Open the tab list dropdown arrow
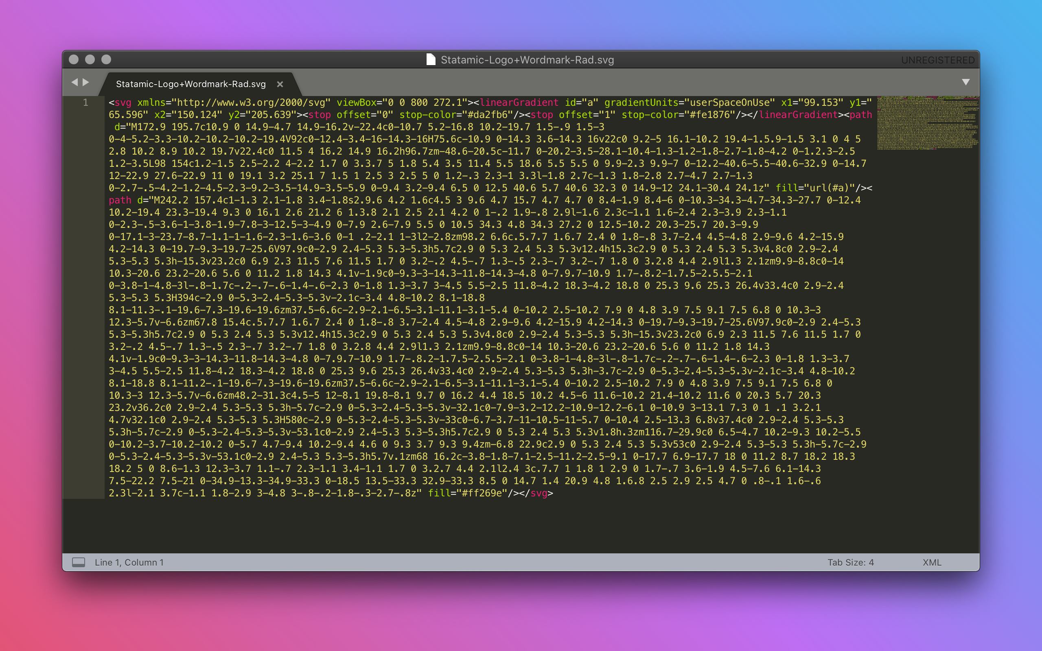The width and height of the screenshot is (1042, 651). pyautogui.click(x=966, y=82)
